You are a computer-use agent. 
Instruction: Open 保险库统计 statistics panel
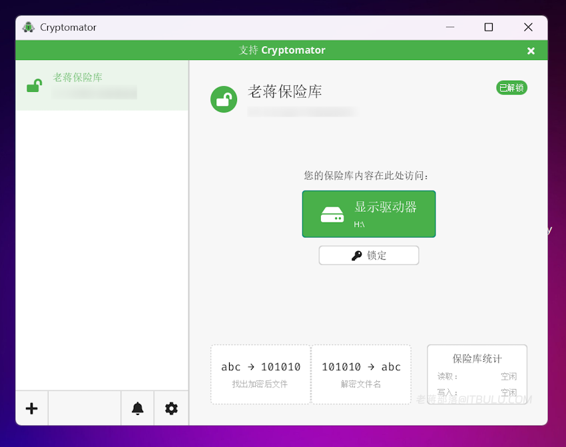(x=477, y=374)
